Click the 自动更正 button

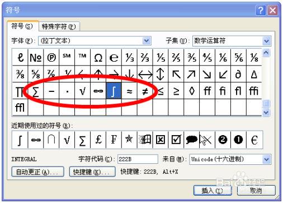tap(37, 172)
